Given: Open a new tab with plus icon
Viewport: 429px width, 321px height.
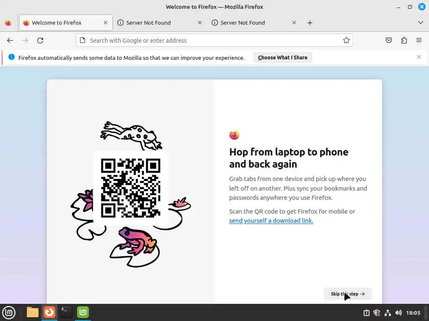Looking at the screenshot, I should pos(310,23).
